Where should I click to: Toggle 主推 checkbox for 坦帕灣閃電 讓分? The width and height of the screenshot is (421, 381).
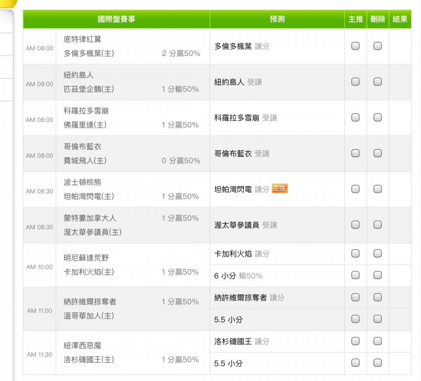tap(355, 189)
